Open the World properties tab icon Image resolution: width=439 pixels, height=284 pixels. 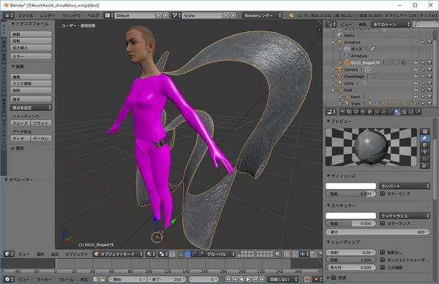[363, 112]
